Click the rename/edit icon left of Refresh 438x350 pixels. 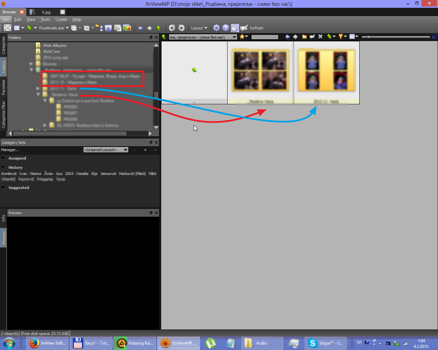(x=244, y=28)
